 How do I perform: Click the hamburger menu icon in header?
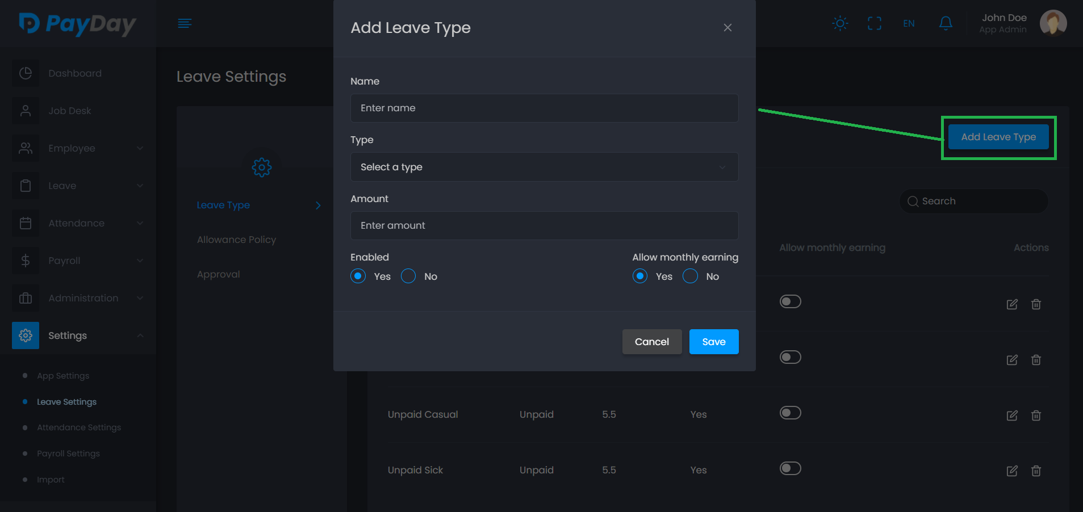[185, 23]
